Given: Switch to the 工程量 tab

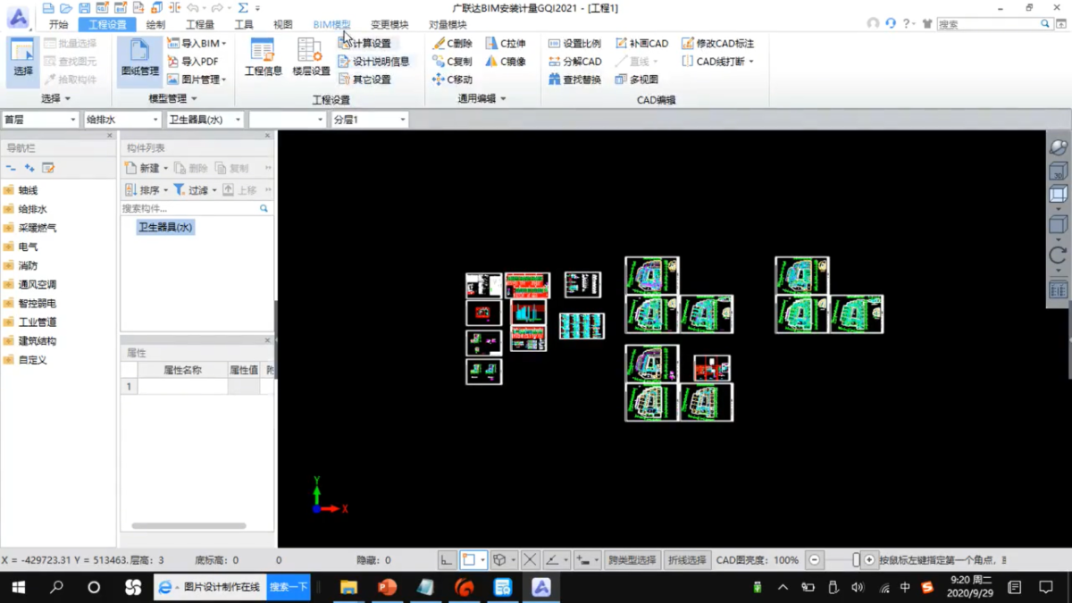Looking at the screenshot, I should (200, 25).
